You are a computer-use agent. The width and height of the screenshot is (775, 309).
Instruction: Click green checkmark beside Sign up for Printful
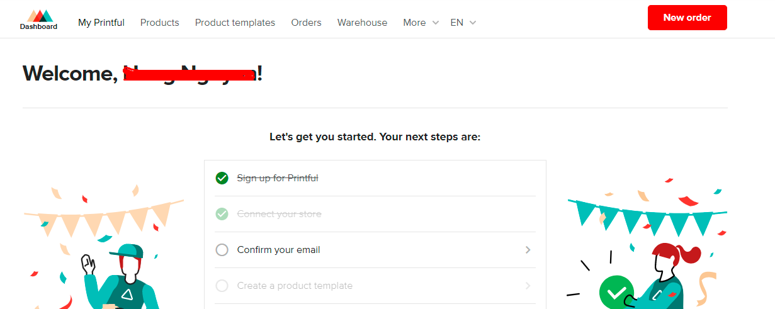pos(222,178)
